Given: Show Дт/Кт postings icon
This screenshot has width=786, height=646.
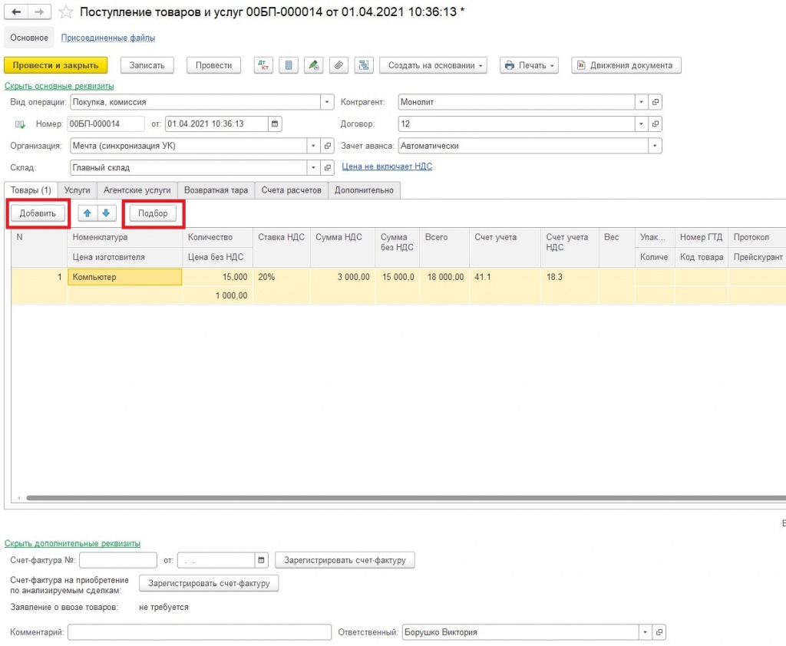Looking at the screenshot, I should (263, 65).
